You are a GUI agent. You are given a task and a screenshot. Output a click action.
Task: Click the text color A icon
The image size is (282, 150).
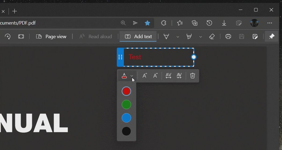click(x=124, y=76)
